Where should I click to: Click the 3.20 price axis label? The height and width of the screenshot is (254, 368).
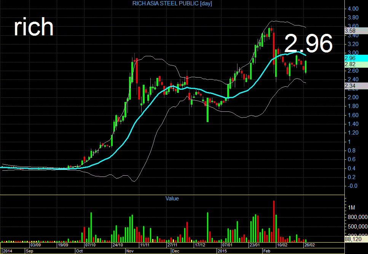353,44
